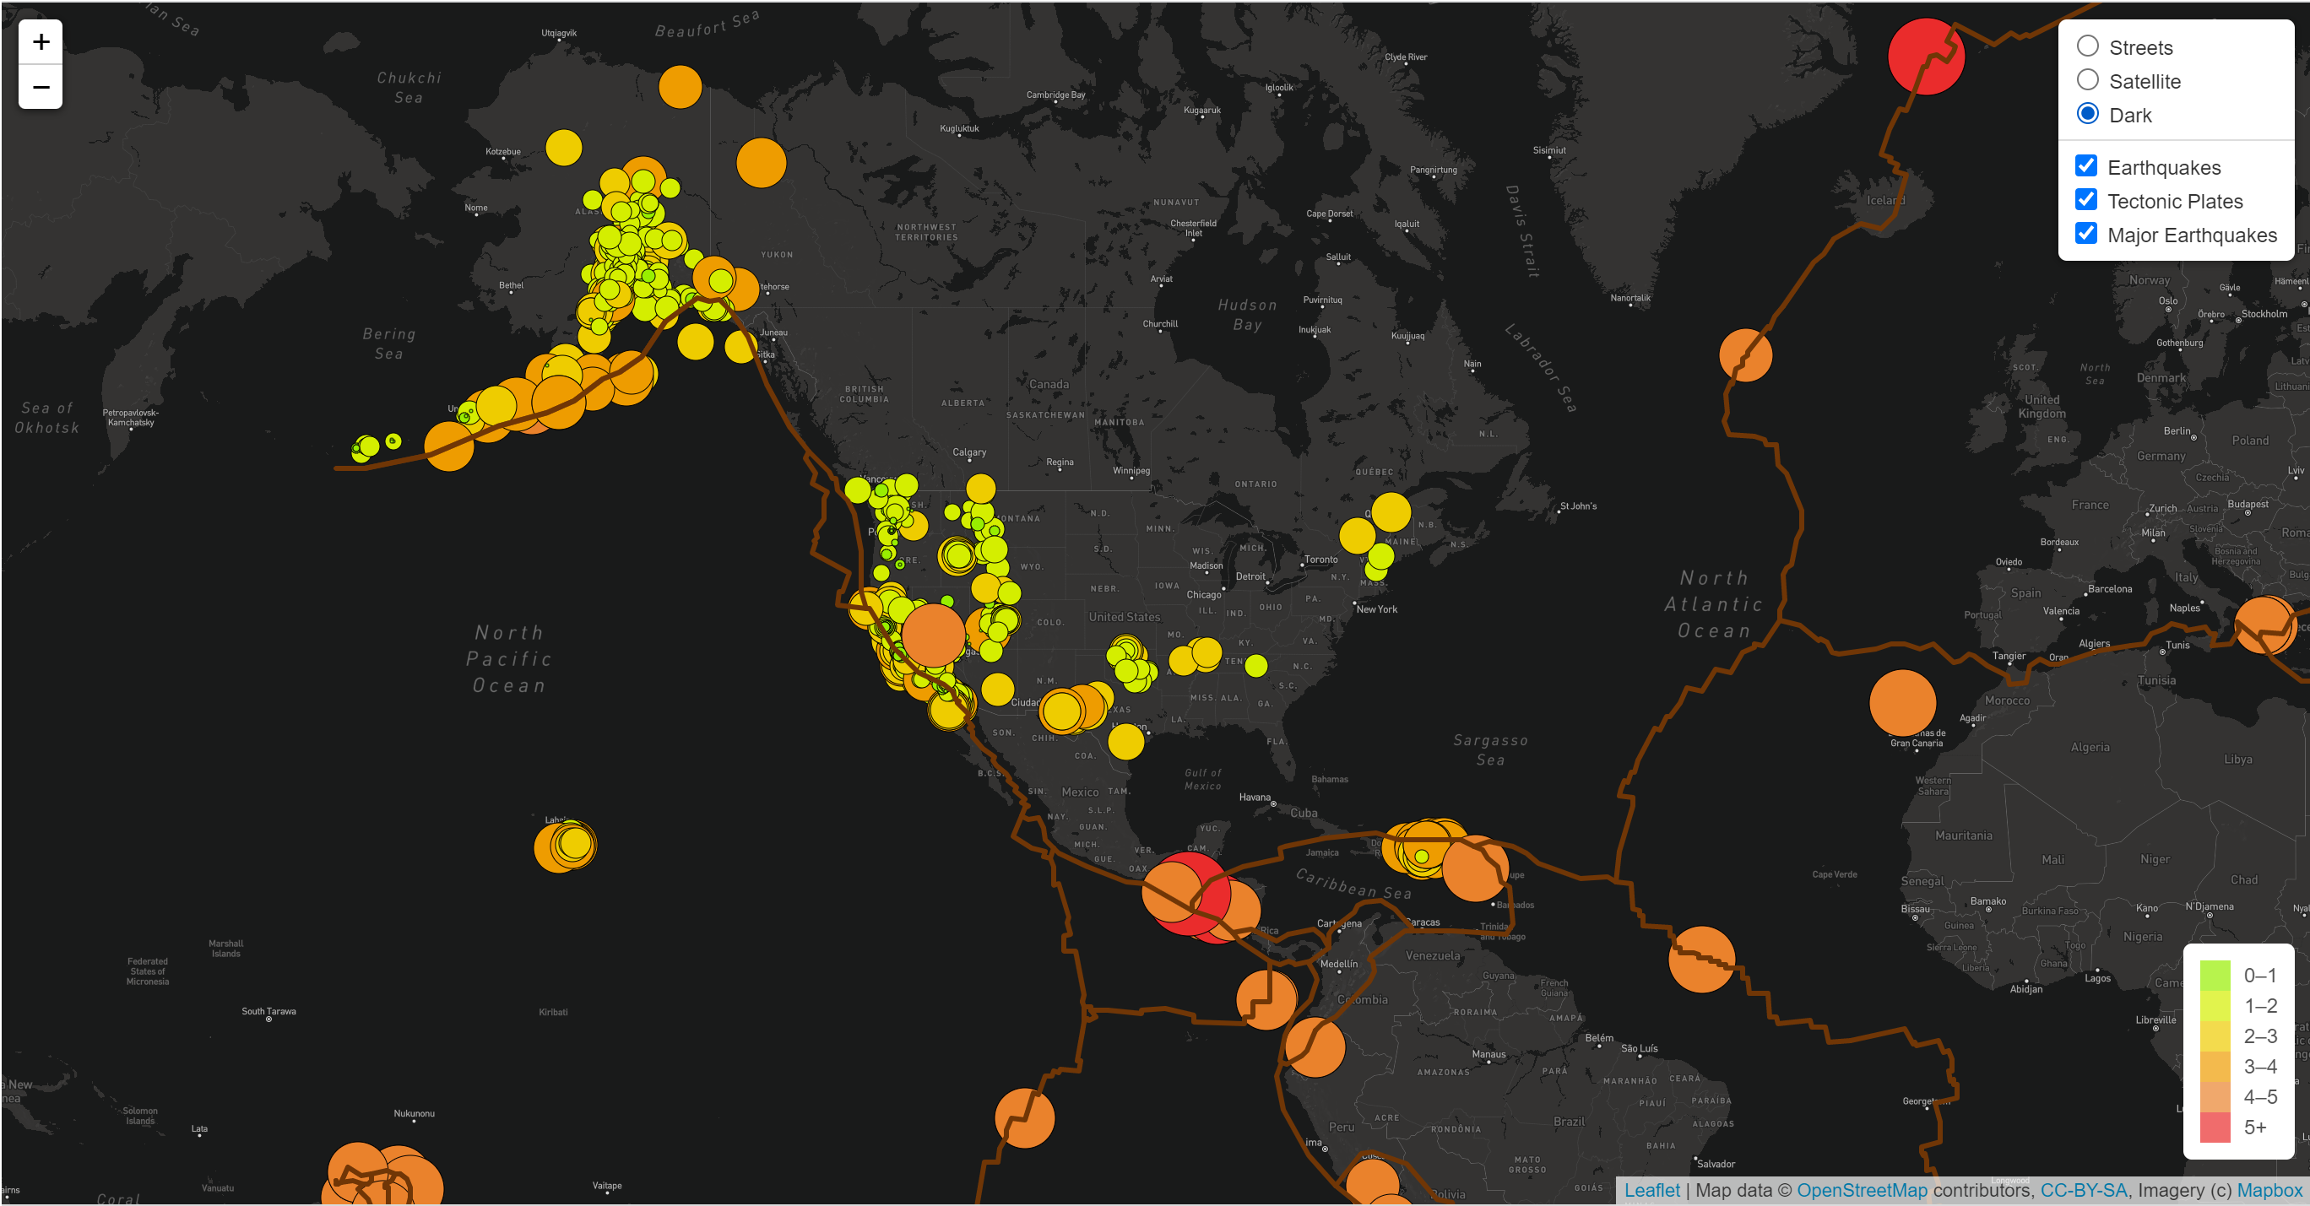Click the green 0–1 legend swatch

click(2215, 975)
